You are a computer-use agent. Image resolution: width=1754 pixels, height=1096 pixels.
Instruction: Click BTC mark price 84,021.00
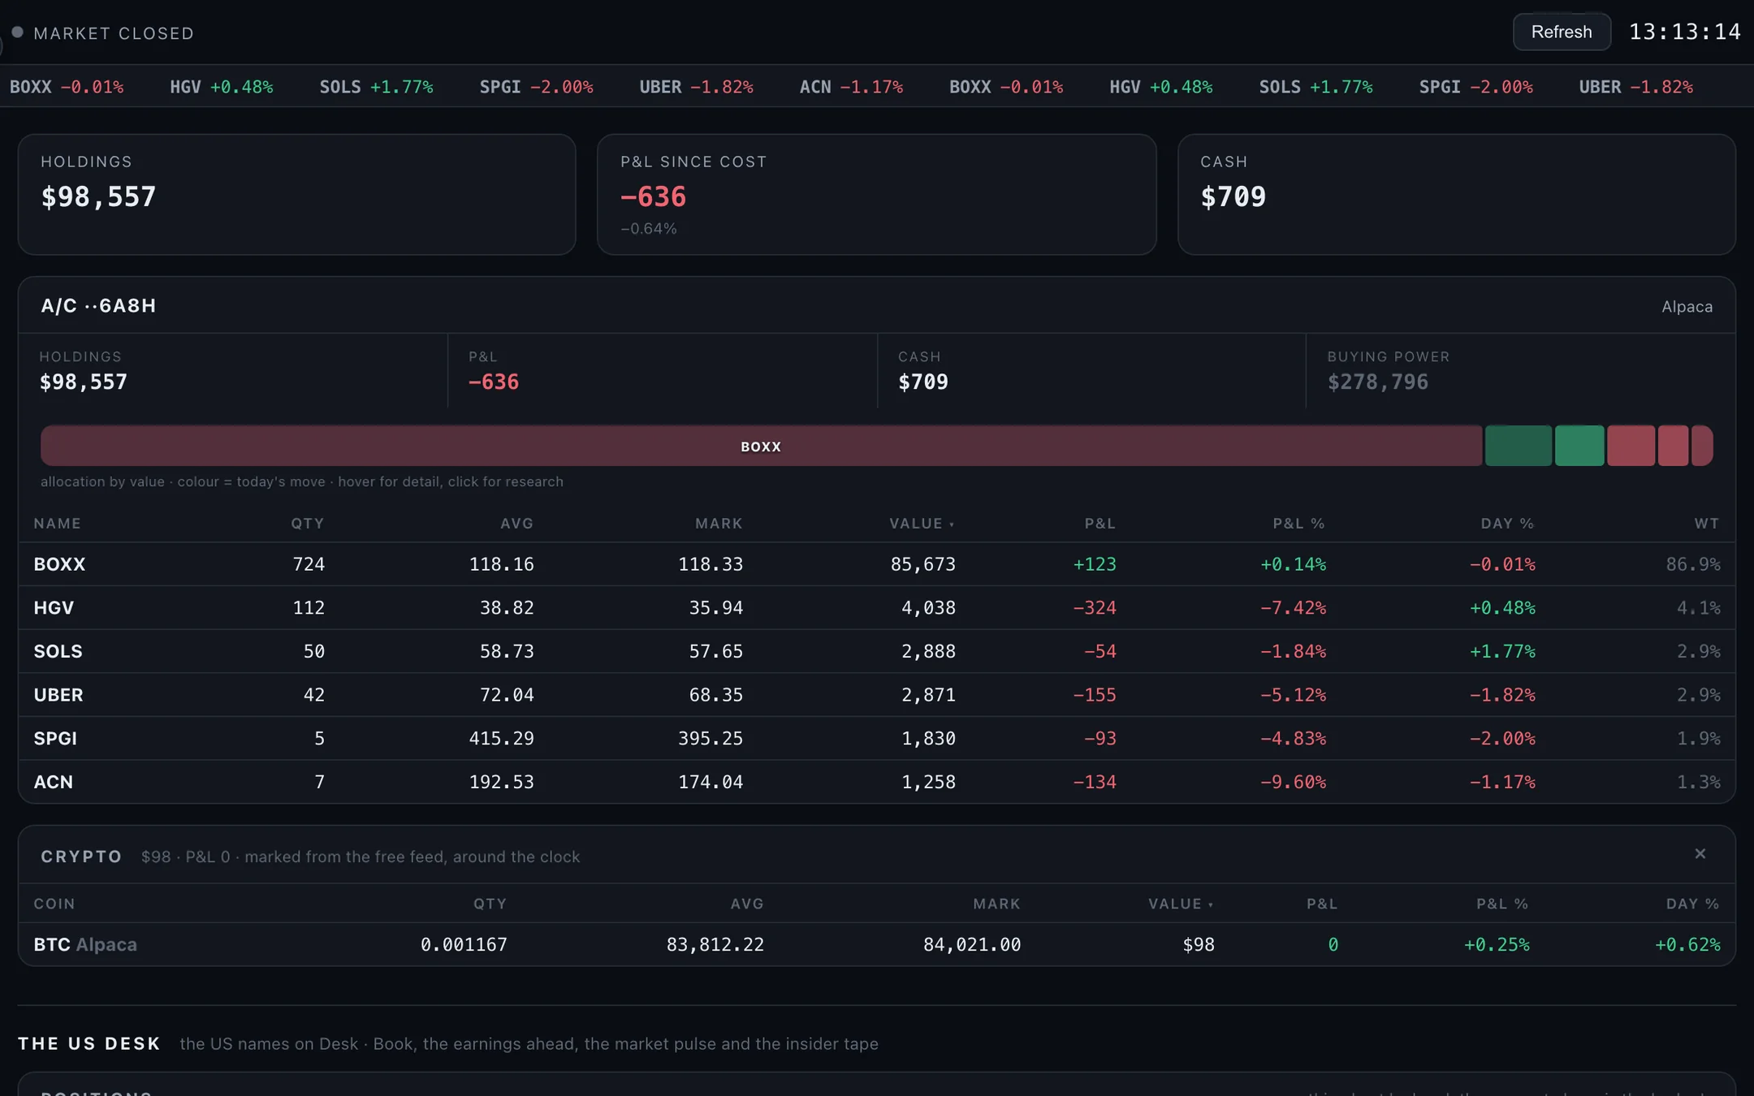coord(971,944)
